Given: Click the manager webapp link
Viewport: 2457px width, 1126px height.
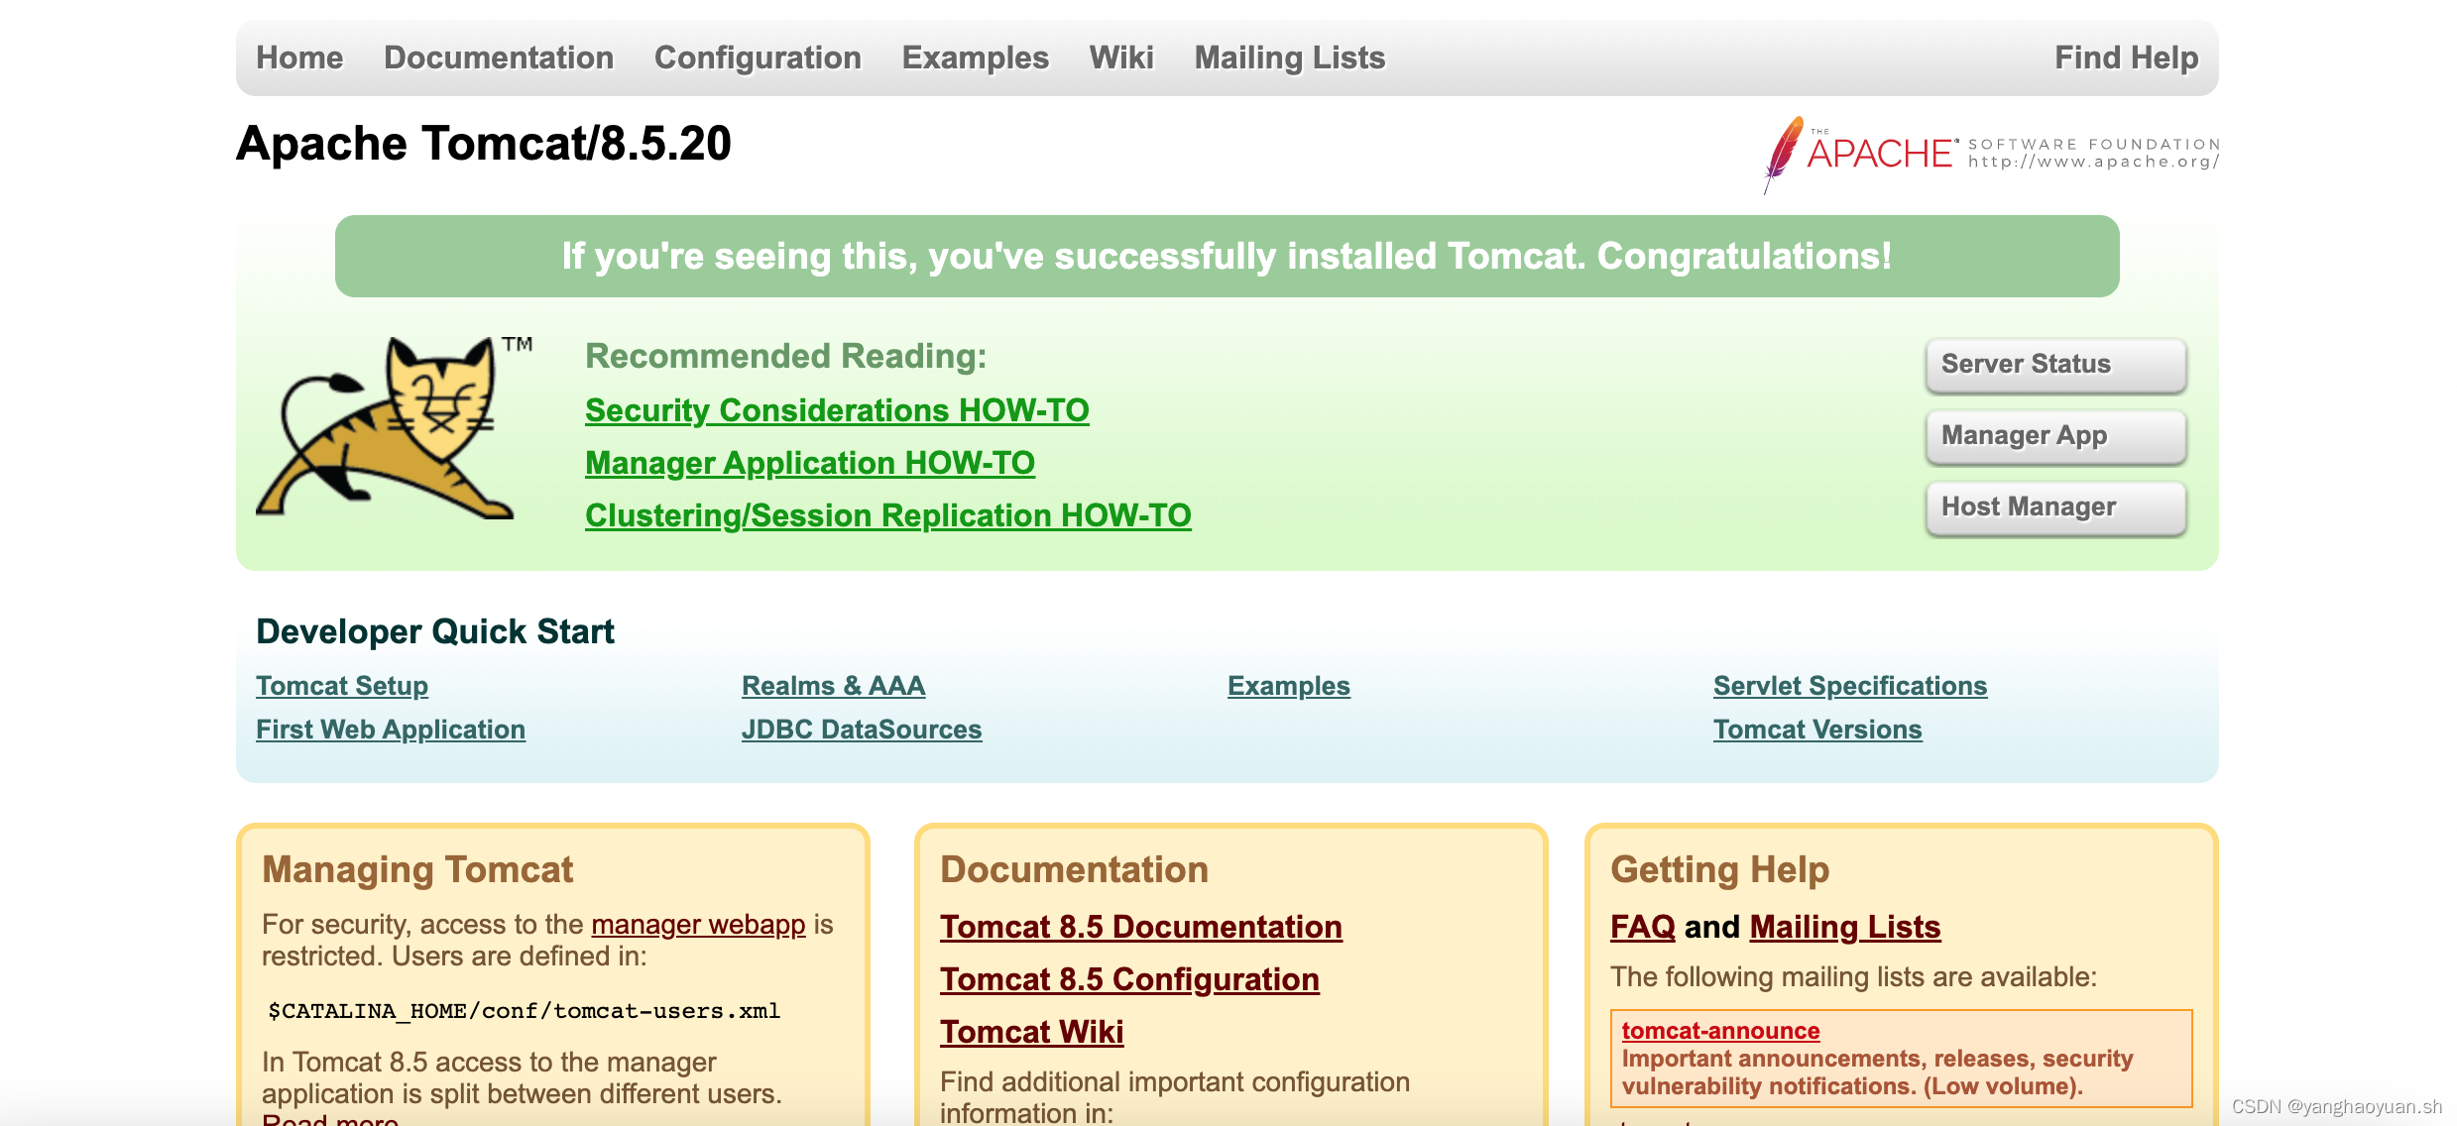Looking at the screenshot, I should [698, 924].
